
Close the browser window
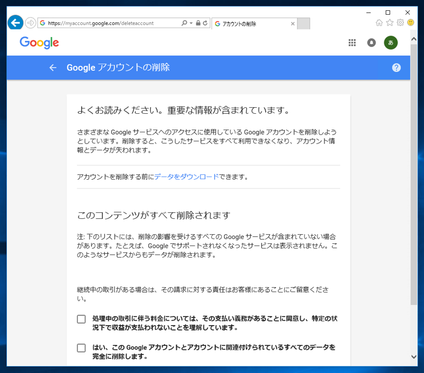coord(408,13)
